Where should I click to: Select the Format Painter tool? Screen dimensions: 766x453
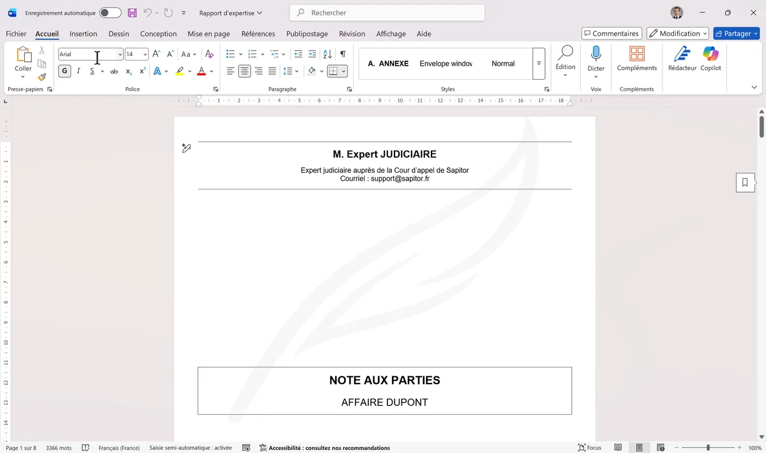[41, 77]
